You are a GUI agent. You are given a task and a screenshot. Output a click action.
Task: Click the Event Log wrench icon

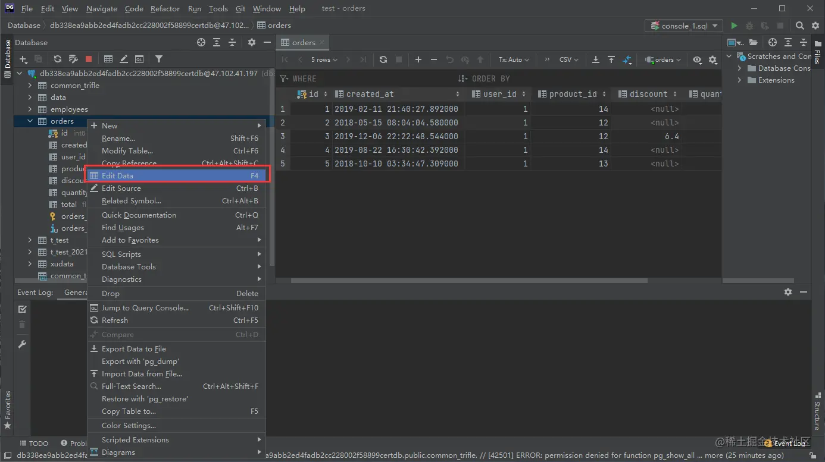(22, 344)
